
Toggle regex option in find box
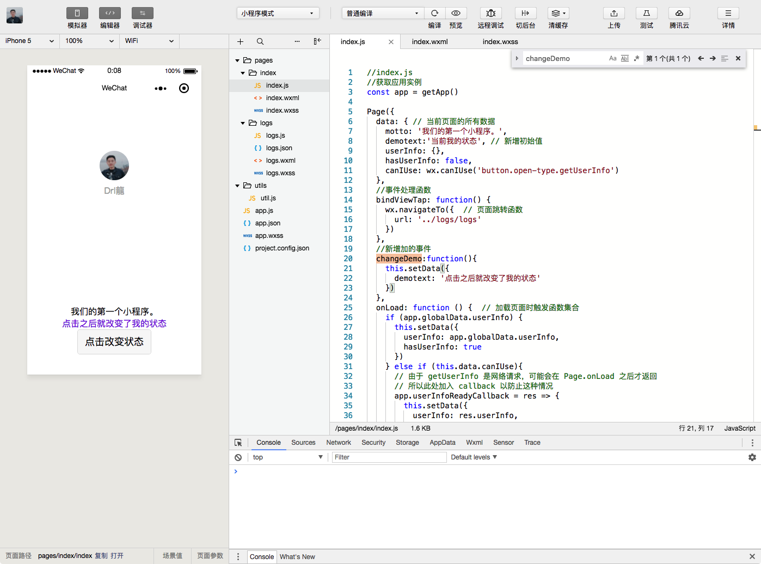(636, 58)
